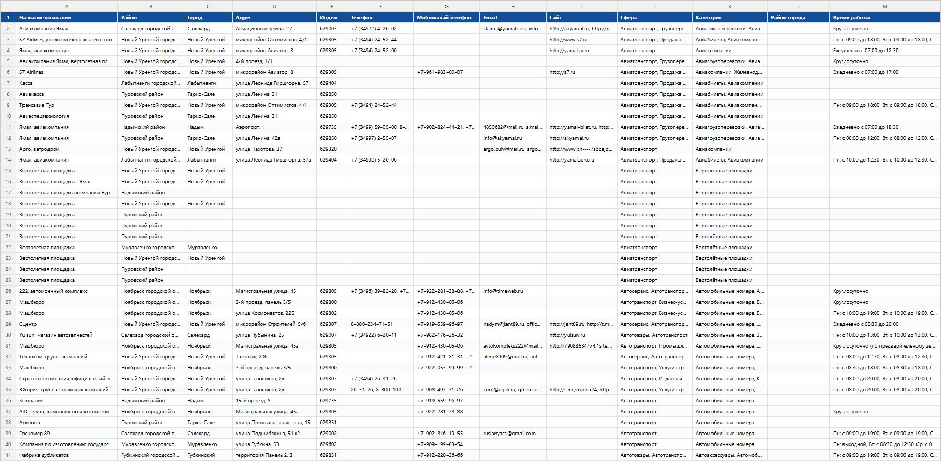The height and width of the screenshot is (470, 941).
Task: Click the 'Время работы' header cell
Action: (x=885, y=17)
